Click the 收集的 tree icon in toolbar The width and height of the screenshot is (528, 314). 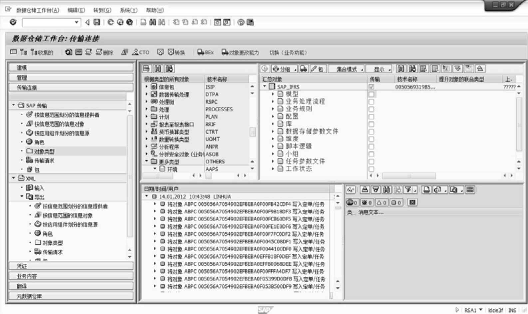pyautogui.click(x=42, y=52)
